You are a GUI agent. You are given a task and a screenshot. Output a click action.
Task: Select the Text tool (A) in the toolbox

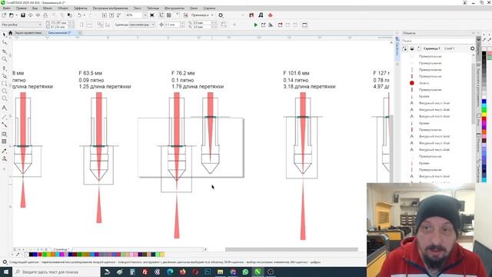[5, 108]
